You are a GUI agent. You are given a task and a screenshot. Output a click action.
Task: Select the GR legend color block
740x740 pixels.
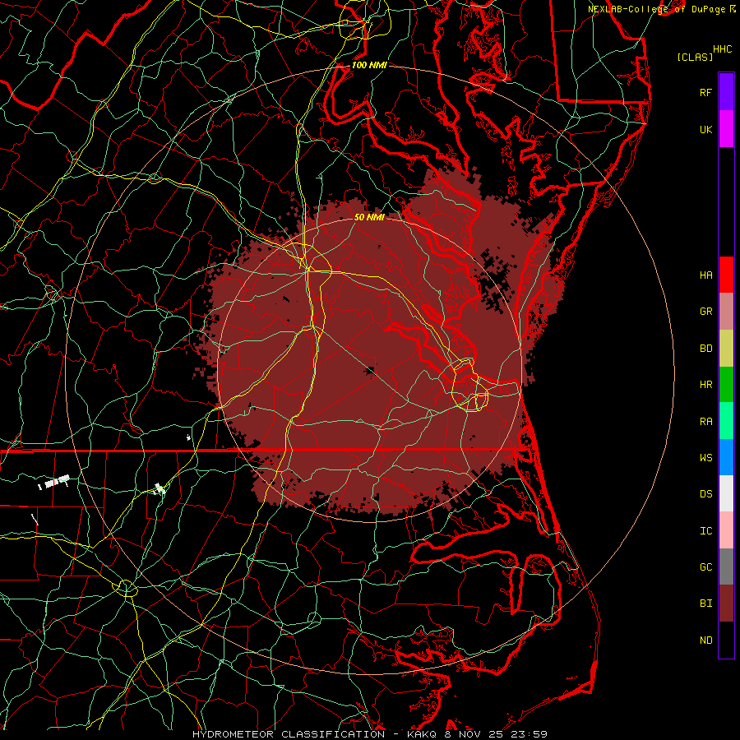[726, 312]
